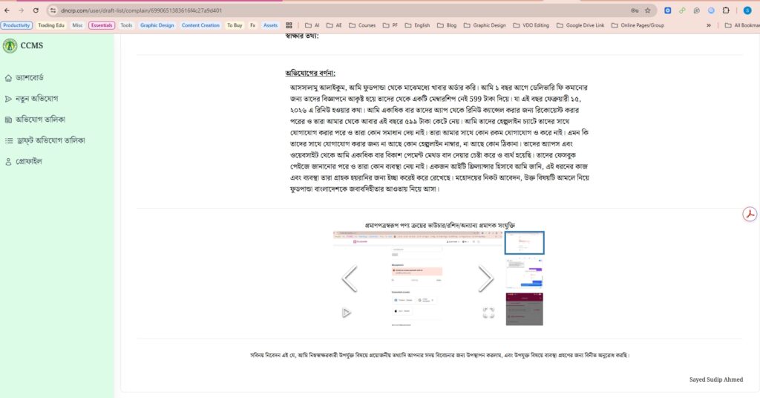Image resolution: width=760 pixels, height=398 pixels.
Task: Select the second chat screenshot thumbnail
Action: pyautogui.click(x=524, y=273)
